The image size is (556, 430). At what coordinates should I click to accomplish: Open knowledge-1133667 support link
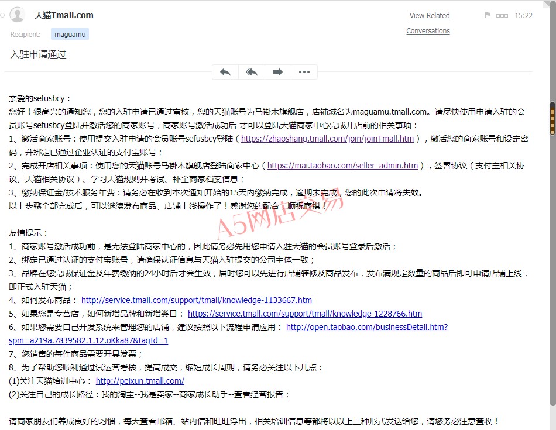click(x=197, y=300)
